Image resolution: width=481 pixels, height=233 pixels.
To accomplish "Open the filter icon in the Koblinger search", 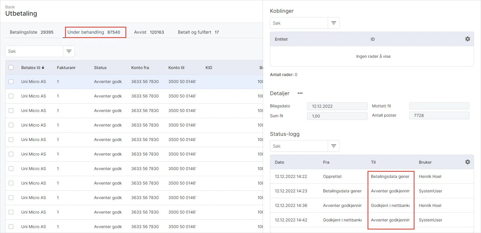I will 334,23.
